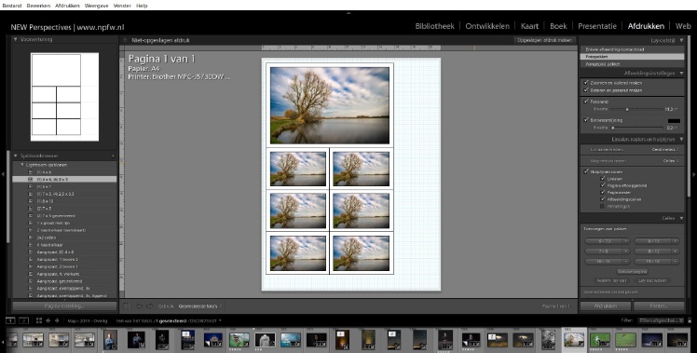Open the Binnenomlijning black color swatch
This screenshot has width=697, height=353.
pos(674,120)
